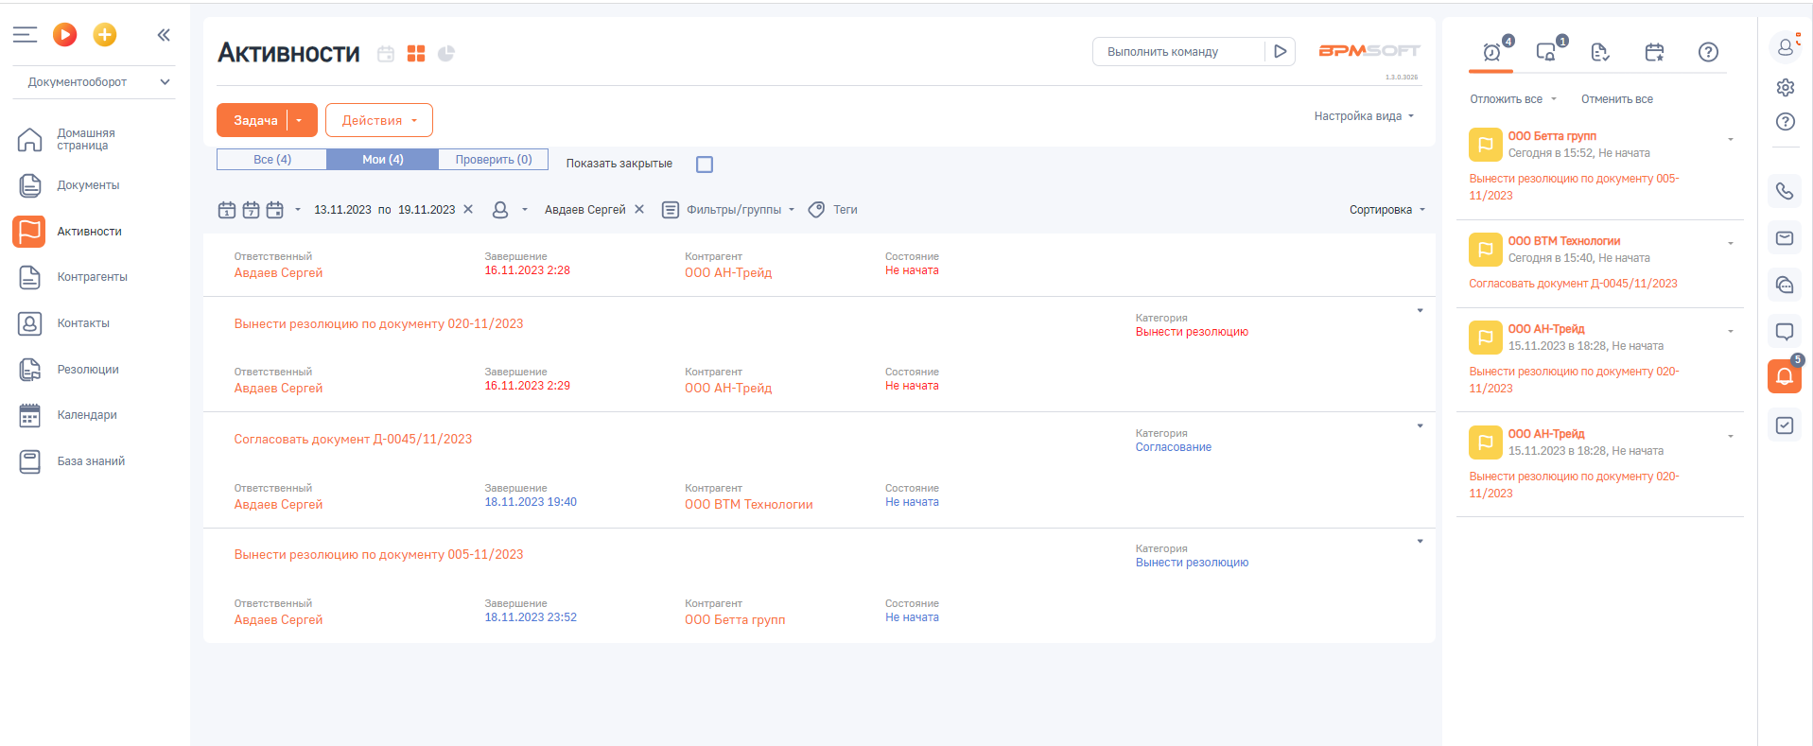Expand the ООО ВТМ Технологии reminder options arrow
Image resolution: width=1813 pixels, height=746 pixels.
[1731, 243]
